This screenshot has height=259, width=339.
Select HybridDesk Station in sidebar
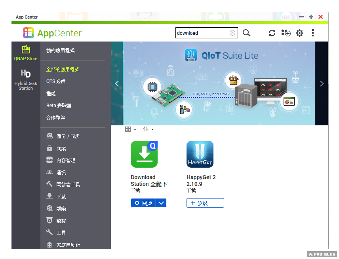click(x=26, y=79)
